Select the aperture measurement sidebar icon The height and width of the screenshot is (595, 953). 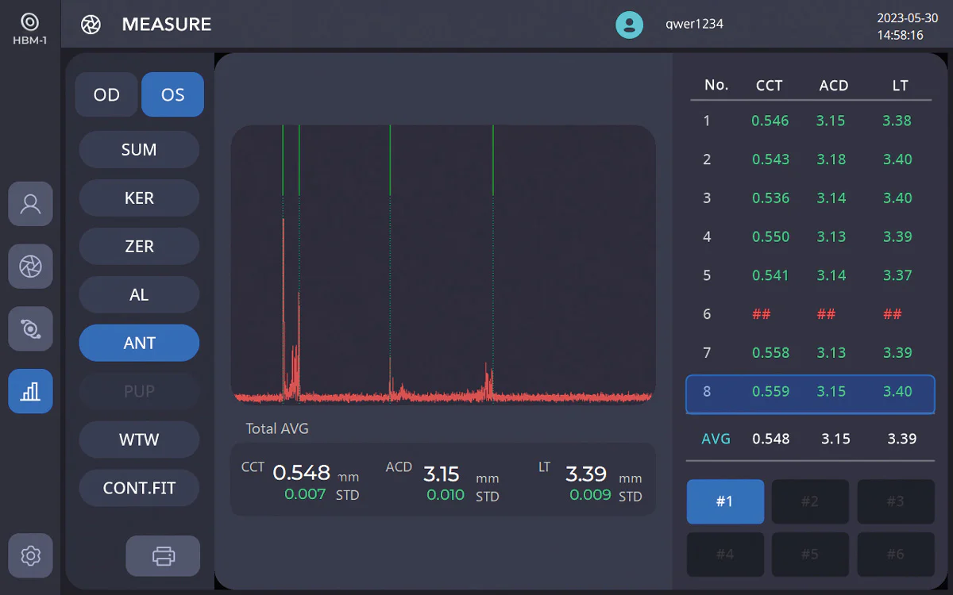tap(30, 267)
